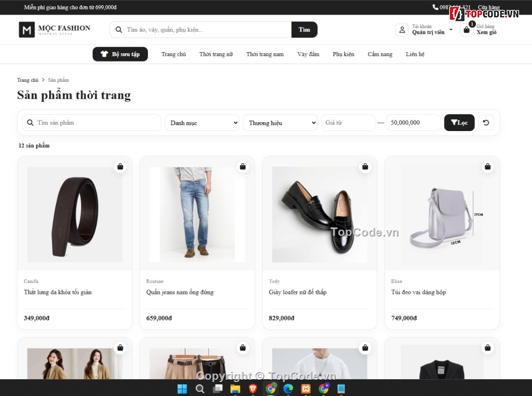Open the loafer shoes product image

tap(320, 215)
